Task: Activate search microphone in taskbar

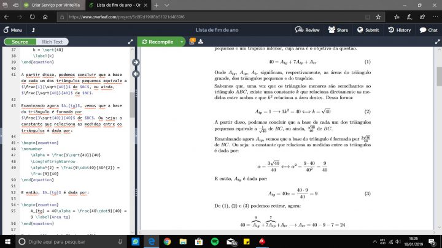Action: pos(120,241)
